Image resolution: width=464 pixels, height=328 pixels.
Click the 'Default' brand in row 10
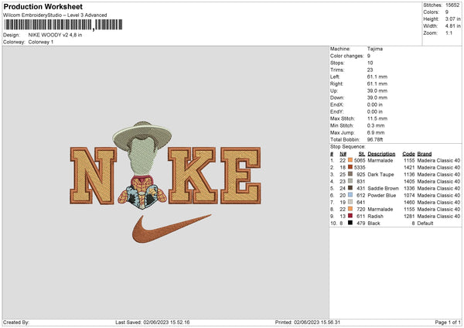tap(425, 224)
